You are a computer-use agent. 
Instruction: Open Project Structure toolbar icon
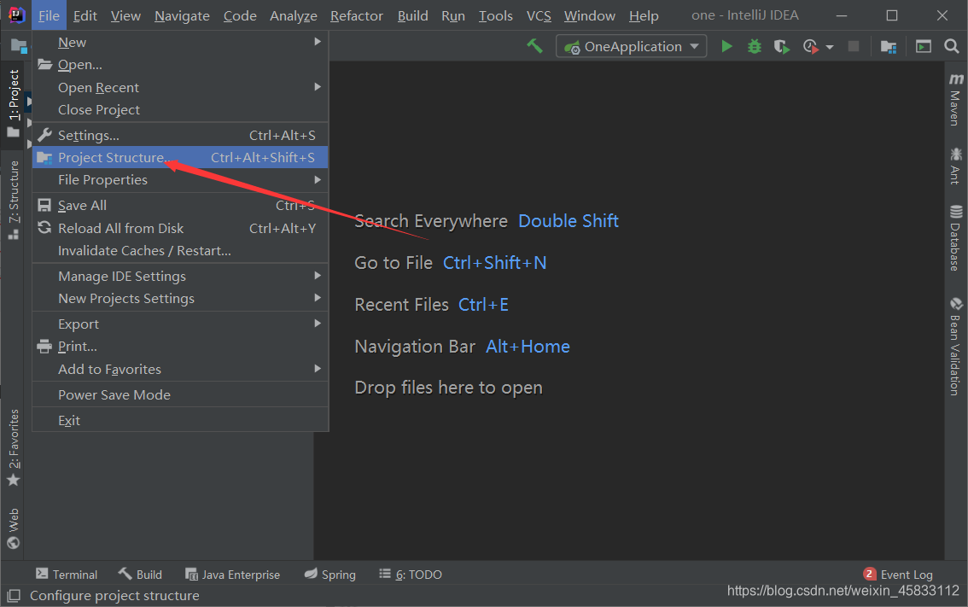[889, 46]
